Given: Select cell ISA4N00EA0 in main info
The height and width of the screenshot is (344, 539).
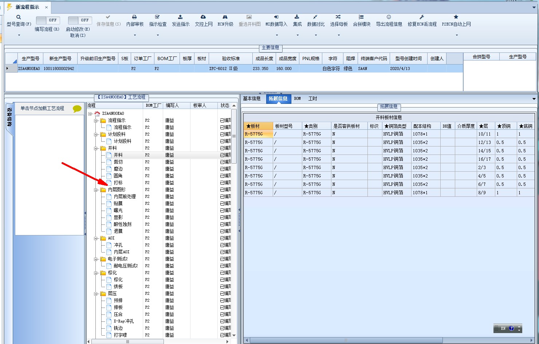Looking at the screenshot, I should point(30,69).
